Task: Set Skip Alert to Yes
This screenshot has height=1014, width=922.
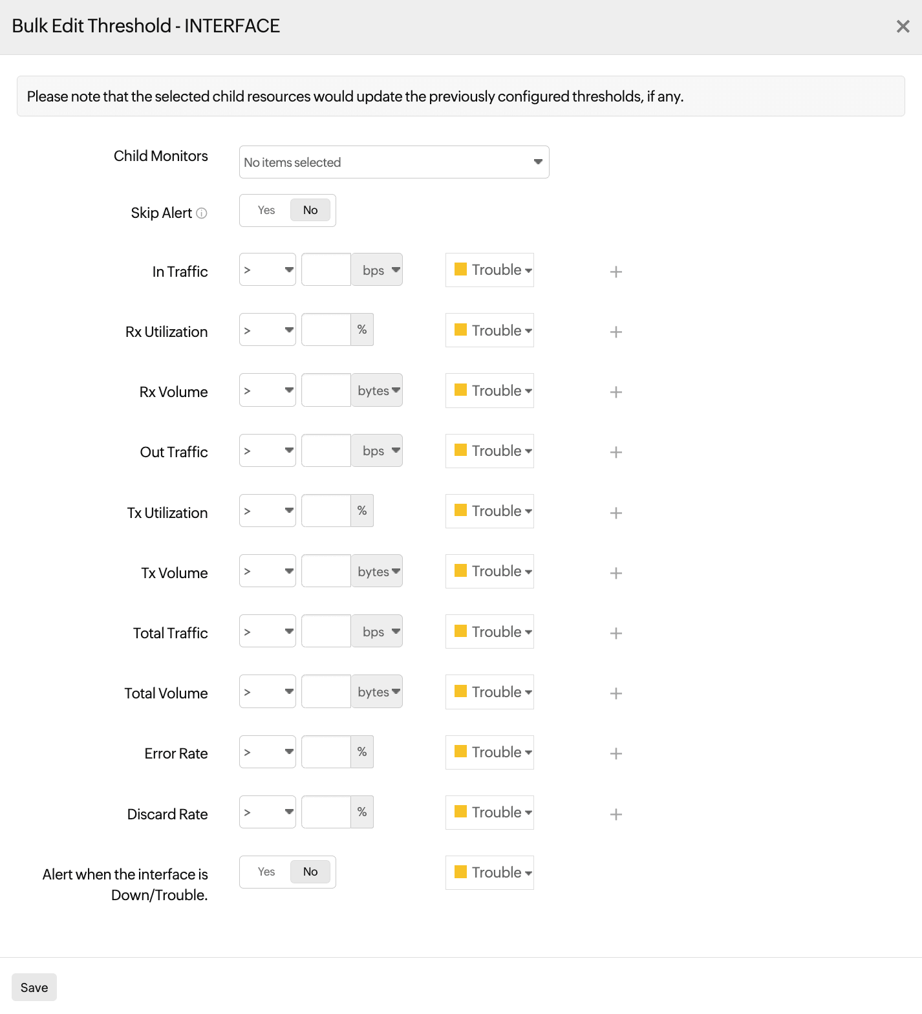Action: pyautogui.click(x=266, y=210)
